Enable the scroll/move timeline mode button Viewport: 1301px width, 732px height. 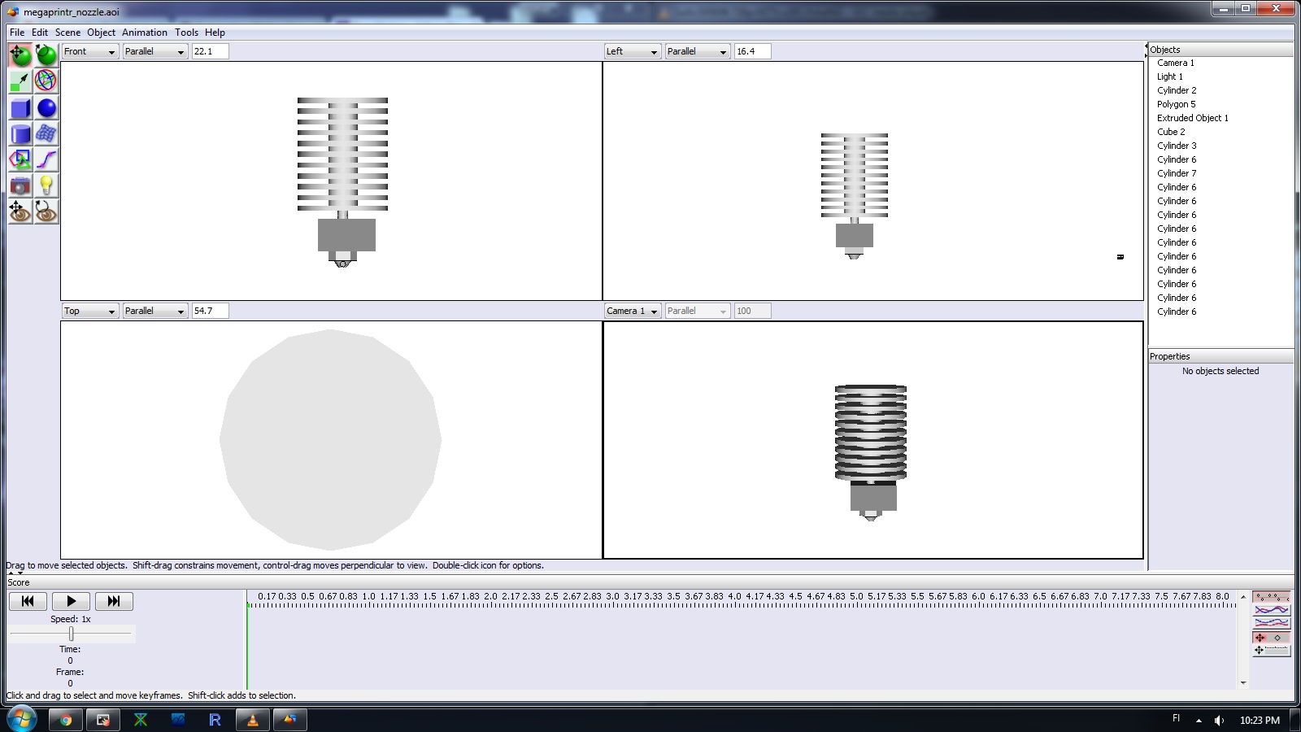pos(1272,650)
